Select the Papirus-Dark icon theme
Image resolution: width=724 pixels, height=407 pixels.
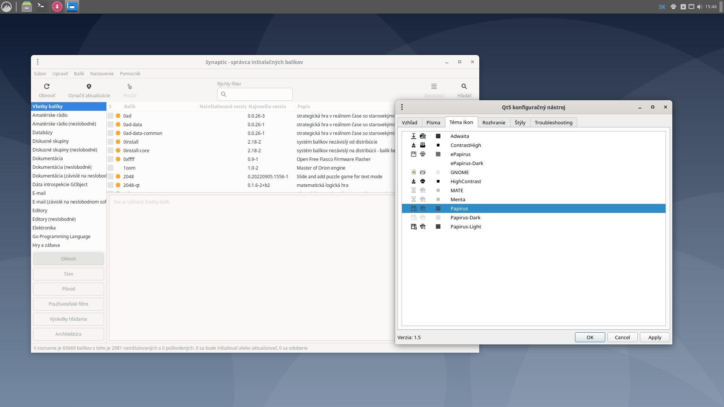pos(534,217)
